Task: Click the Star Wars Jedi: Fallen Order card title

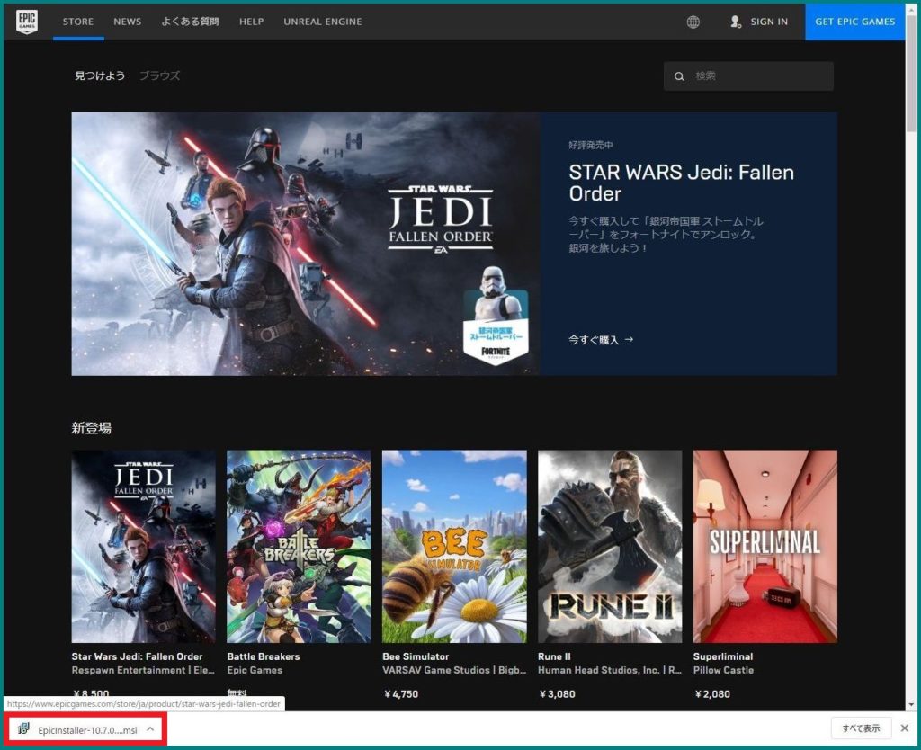Action: [137, 656]
